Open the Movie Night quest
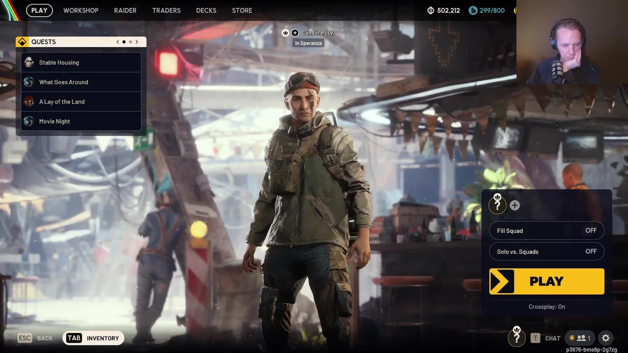 pyautogui.click(x=81, y=121)
